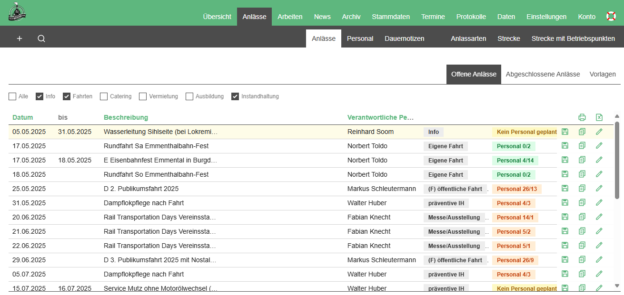Viewport: 624px width, 295px height.
Task: Tick the Catering filter checkbox
Action: (x=104, y=96)
